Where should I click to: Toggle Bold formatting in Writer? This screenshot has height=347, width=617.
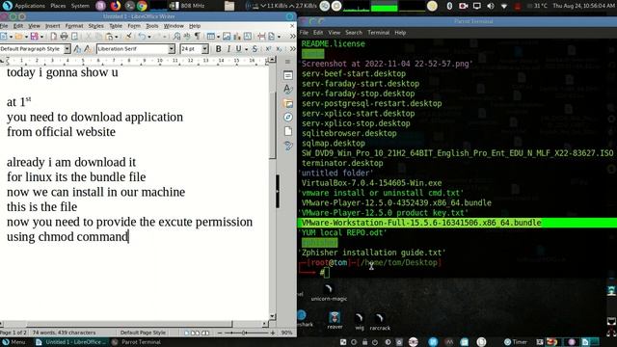[x=219, y=49]
